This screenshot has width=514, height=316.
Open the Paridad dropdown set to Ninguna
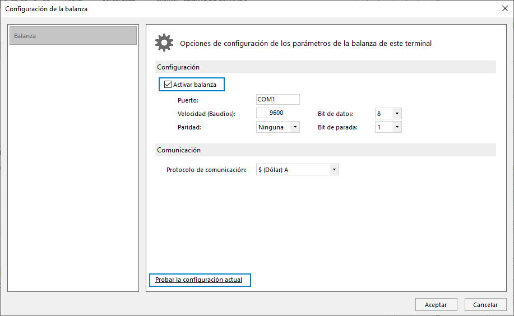pyautogui.click(x=277, y=127)
